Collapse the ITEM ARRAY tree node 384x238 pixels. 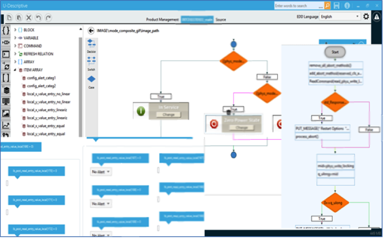(x=15, y=70)
